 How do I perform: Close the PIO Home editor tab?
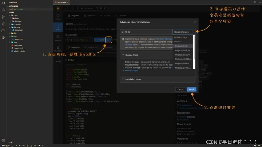click(68, 3)
